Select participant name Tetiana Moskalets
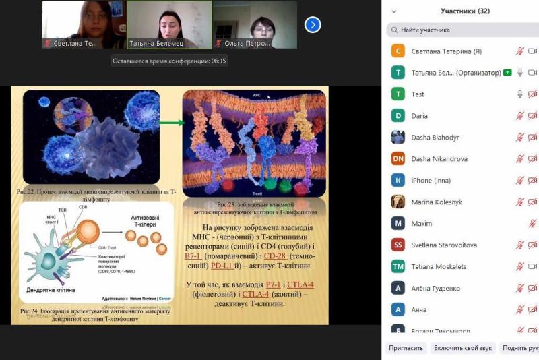The width and height of the screenshot is (539, 360). (439, 267)
